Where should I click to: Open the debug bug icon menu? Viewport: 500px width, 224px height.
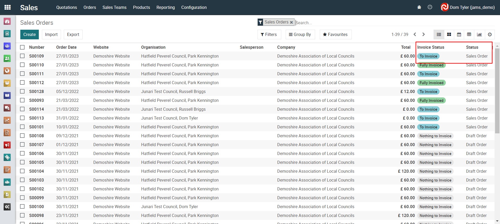pyautogui.click(x=419, y=7)
